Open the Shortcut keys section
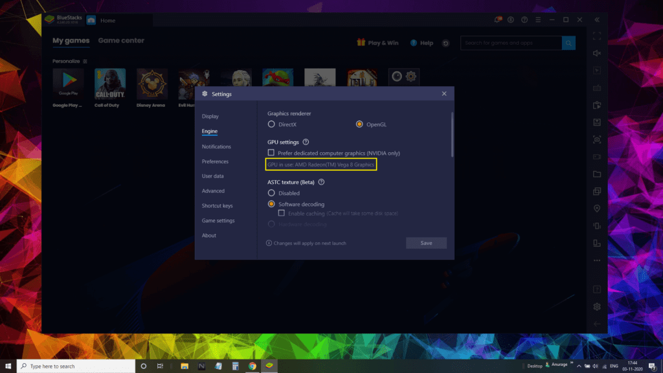The height and width of the screenshot is (373, 663). (x=218, y=205)
